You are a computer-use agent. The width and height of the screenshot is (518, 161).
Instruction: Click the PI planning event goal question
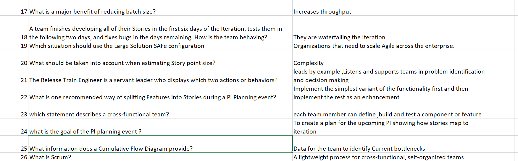(160, 127)
